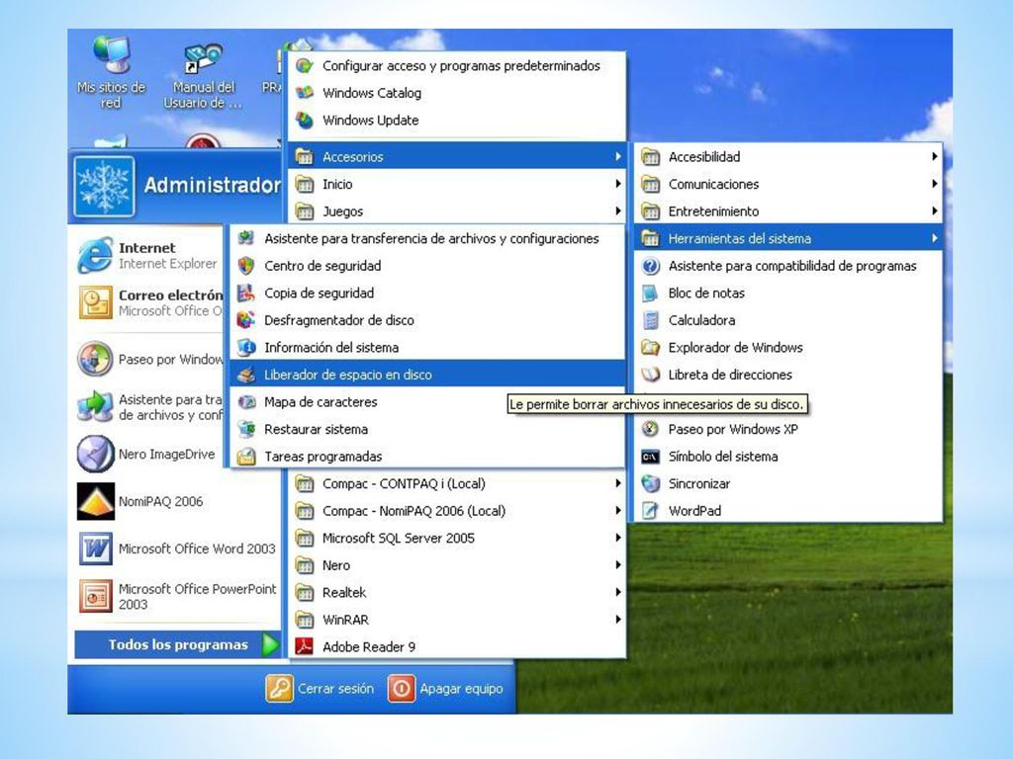Click Todos los programas button

[x=178, y=644]
